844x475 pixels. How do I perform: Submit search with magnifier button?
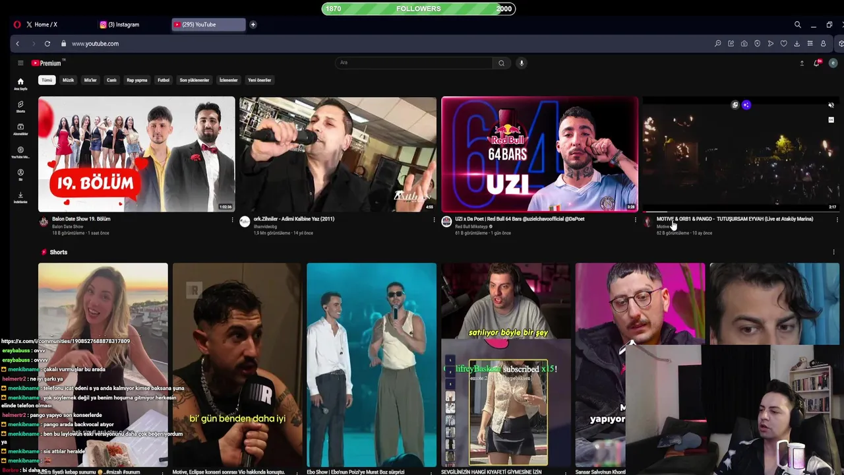pyautogui.click(x=501, y=63)
